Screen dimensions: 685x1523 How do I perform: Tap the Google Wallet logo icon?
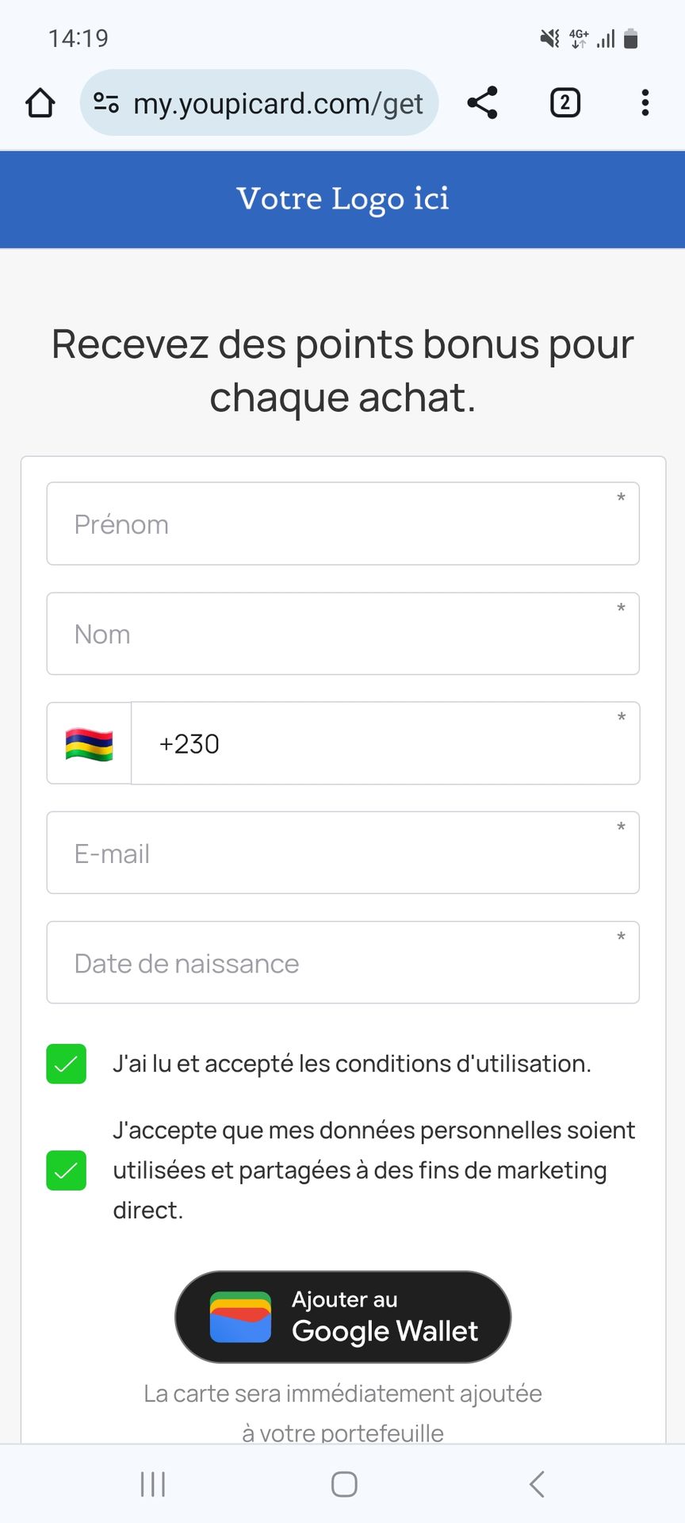(x=240, y=1317)
